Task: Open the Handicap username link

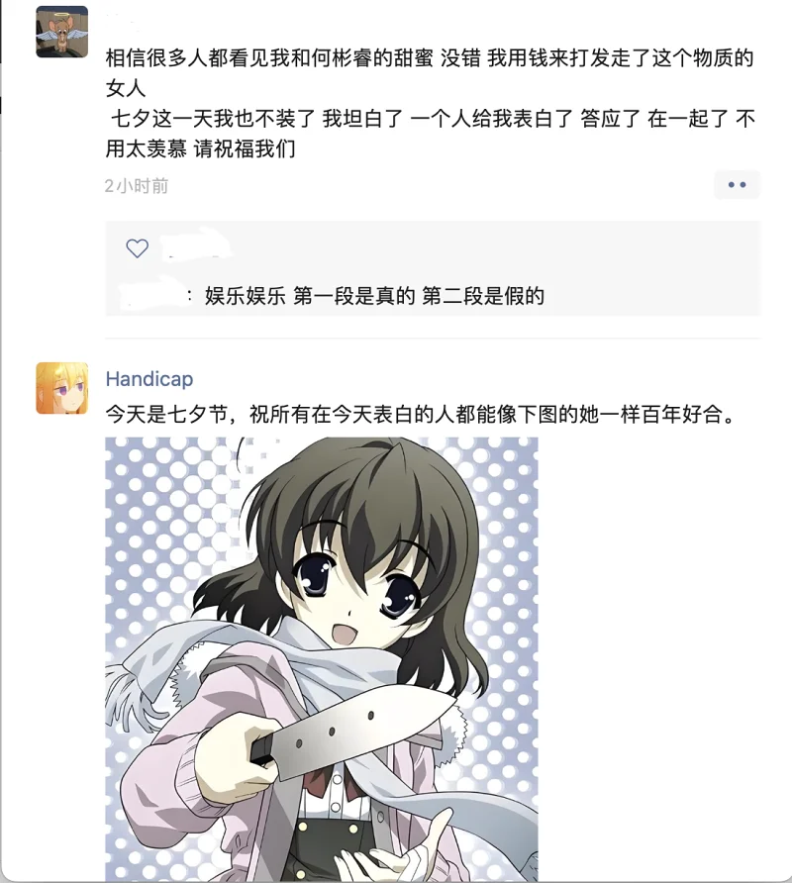Action: [149, 379]
